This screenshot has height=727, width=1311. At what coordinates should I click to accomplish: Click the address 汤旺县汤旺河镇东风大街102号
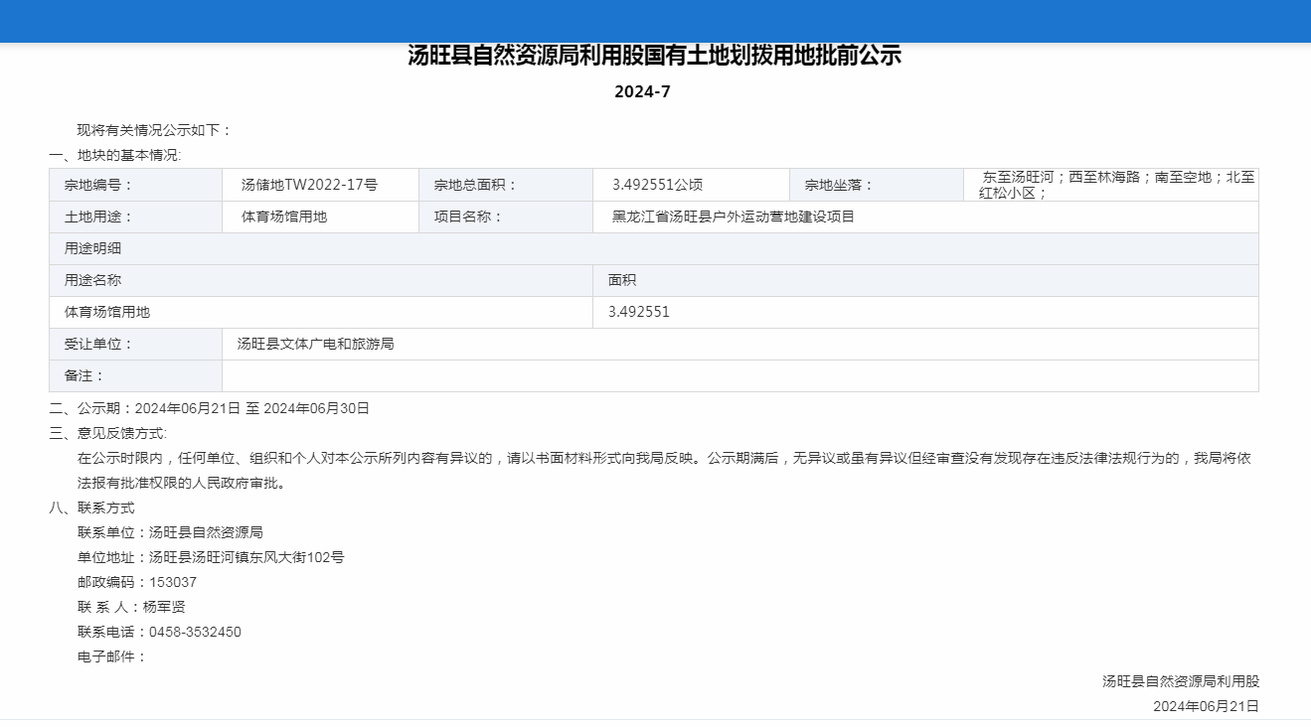[x=246, y=558]
